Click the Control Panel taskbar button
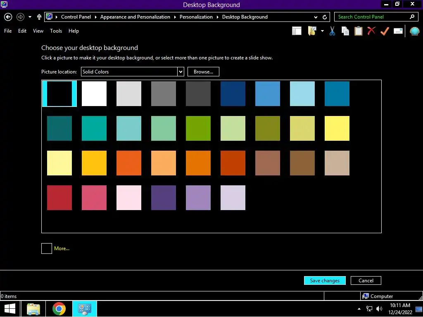 point(84,309)
